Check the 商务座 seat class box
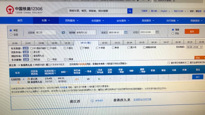The height and width of the screenshot is (115, 205). pyautogui.click(x=32, y=60)
